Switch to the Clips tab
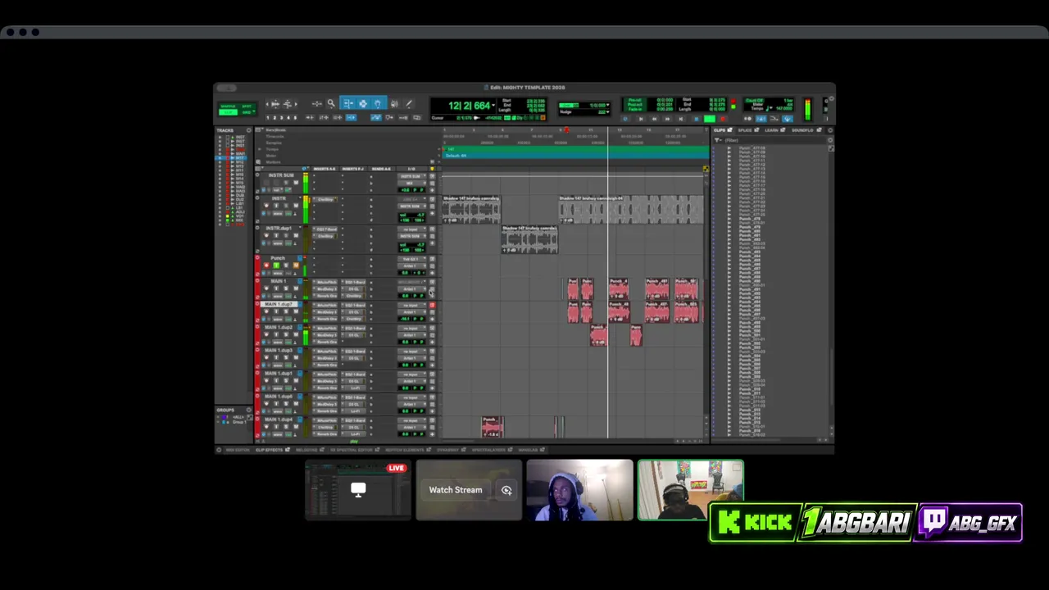 coord(719,130)
